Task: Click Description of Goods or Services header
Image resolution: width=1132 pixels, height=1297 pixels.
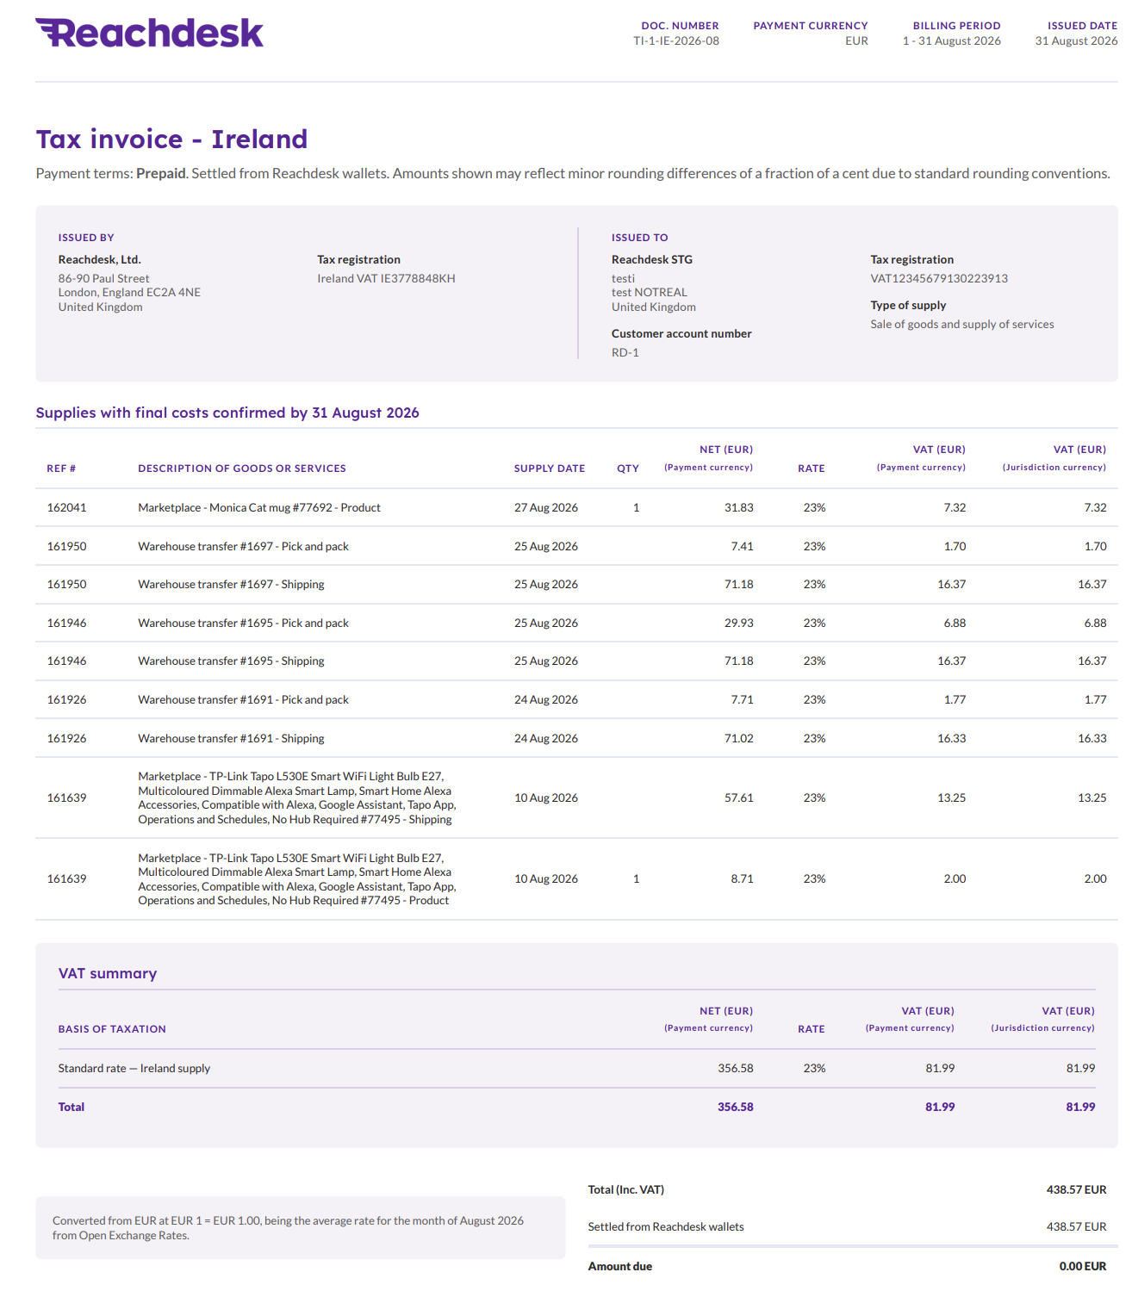Action: pyautogui.click(x=242, y=469)
